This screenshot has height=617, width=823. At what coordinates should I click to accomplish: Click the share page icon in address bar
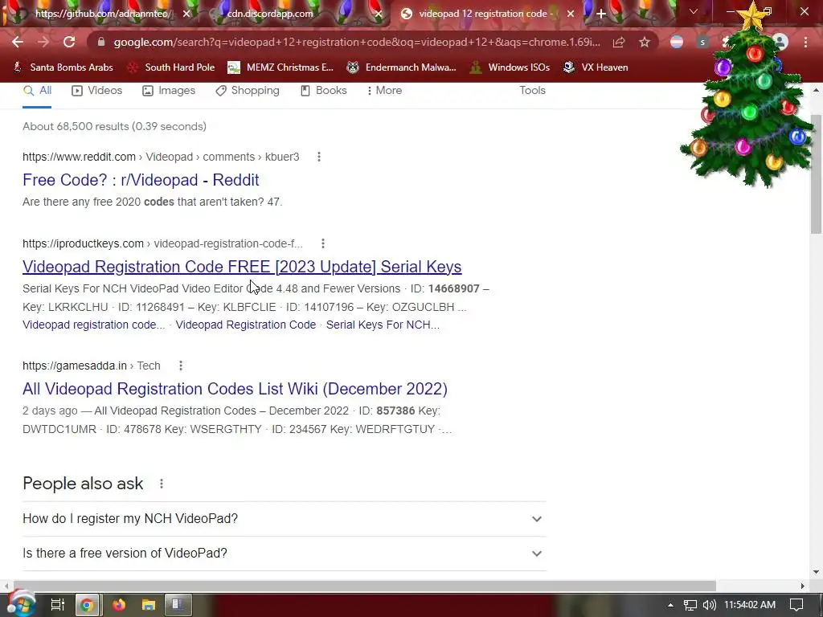[619, 42]
